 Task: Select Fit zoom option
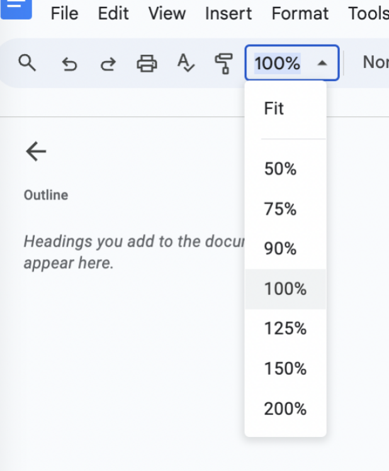(x=286, y=108)
